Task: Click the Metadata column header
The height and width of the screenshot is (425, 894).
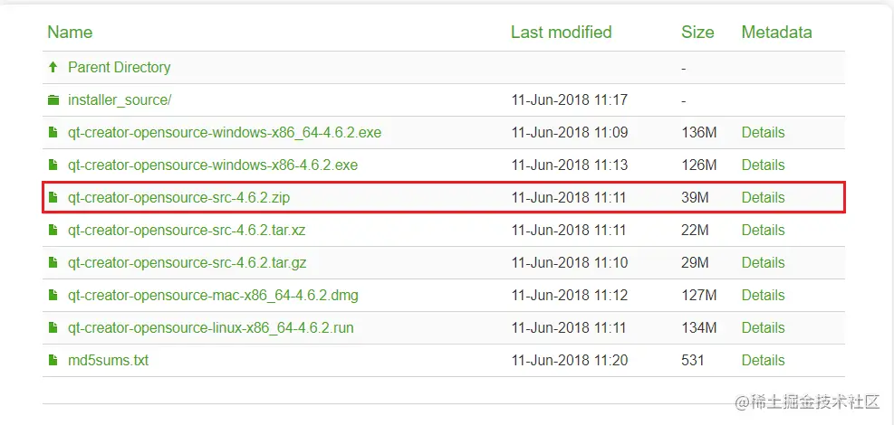Action: tap(776, 32)
